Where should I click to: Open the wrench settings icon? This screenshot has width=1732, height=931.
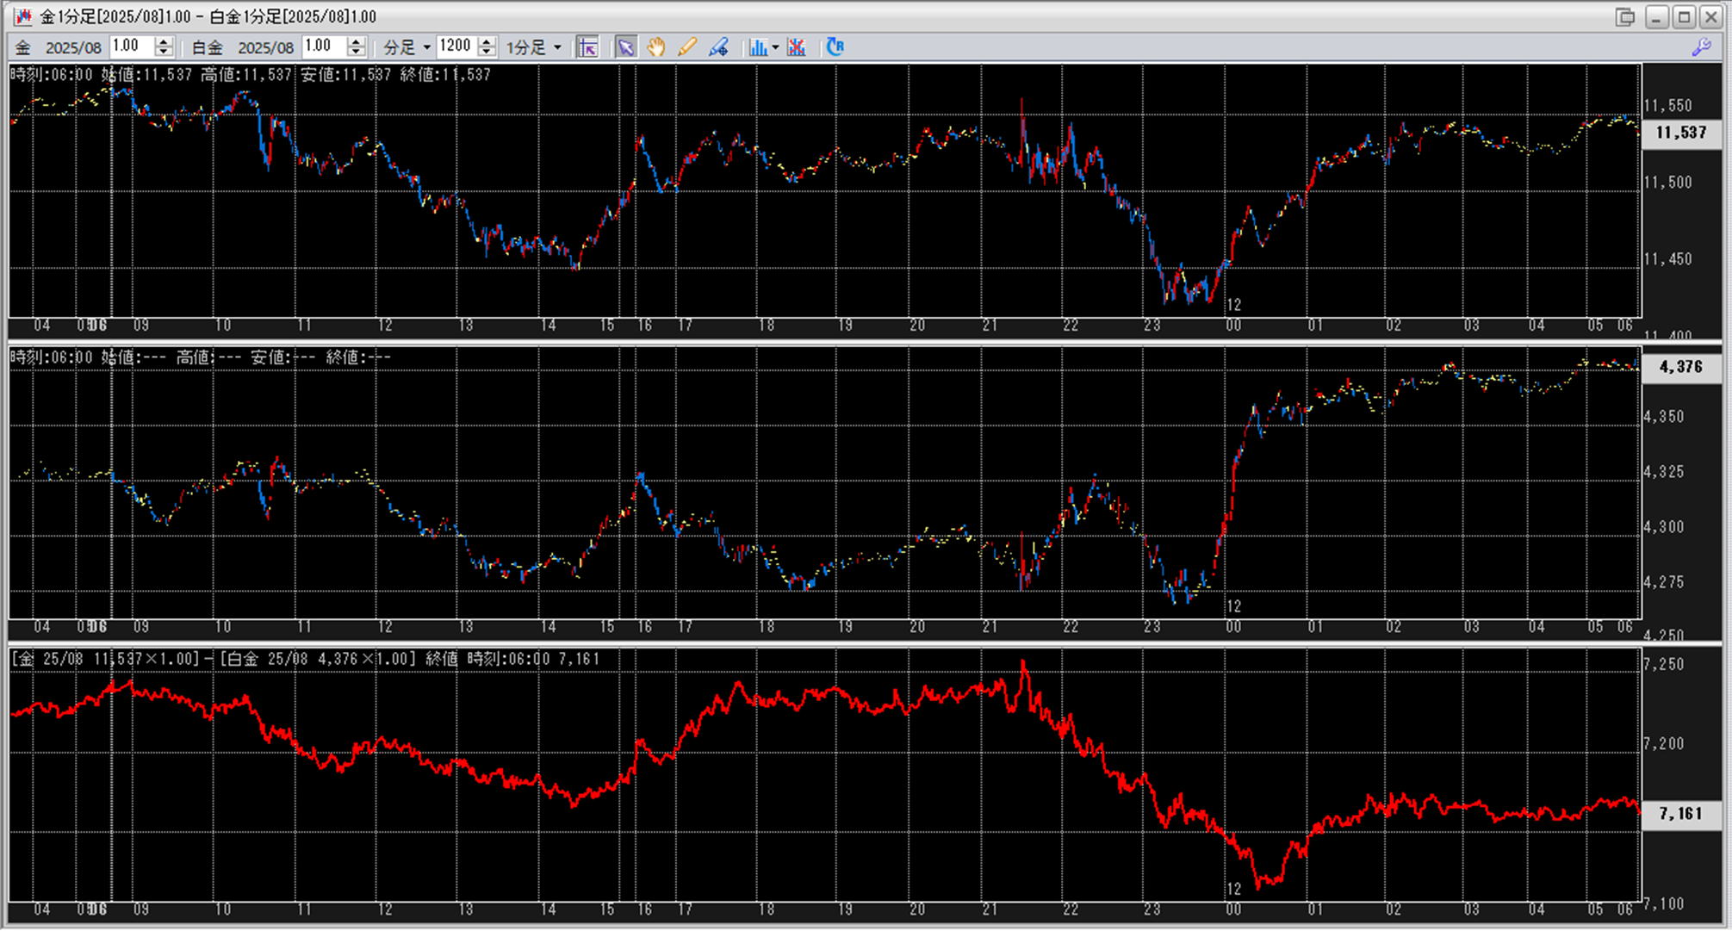(x=1701, y=47)
